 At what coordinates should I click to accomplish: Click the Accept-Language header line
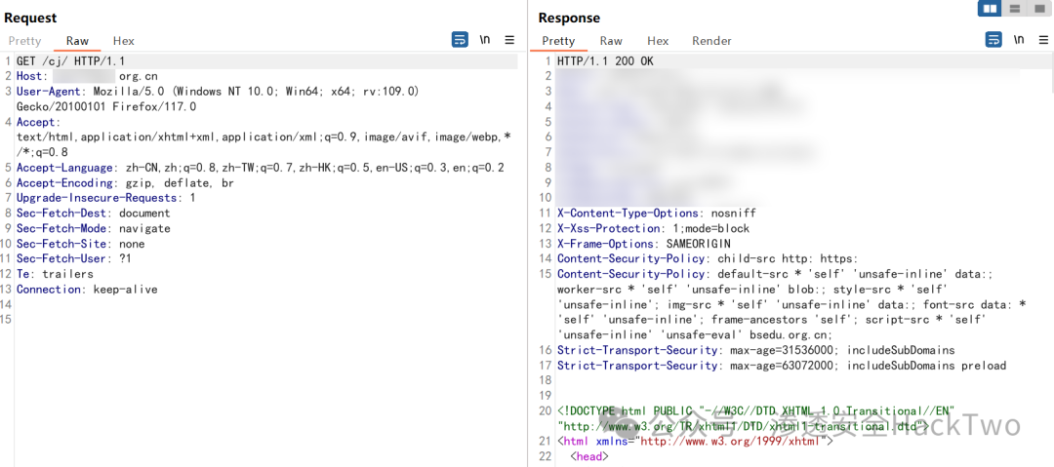click(261, 168)
